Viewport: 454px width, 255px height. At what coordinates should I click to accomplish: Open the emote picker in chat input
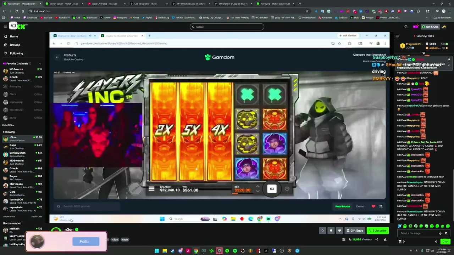click(x=446, y=233)
